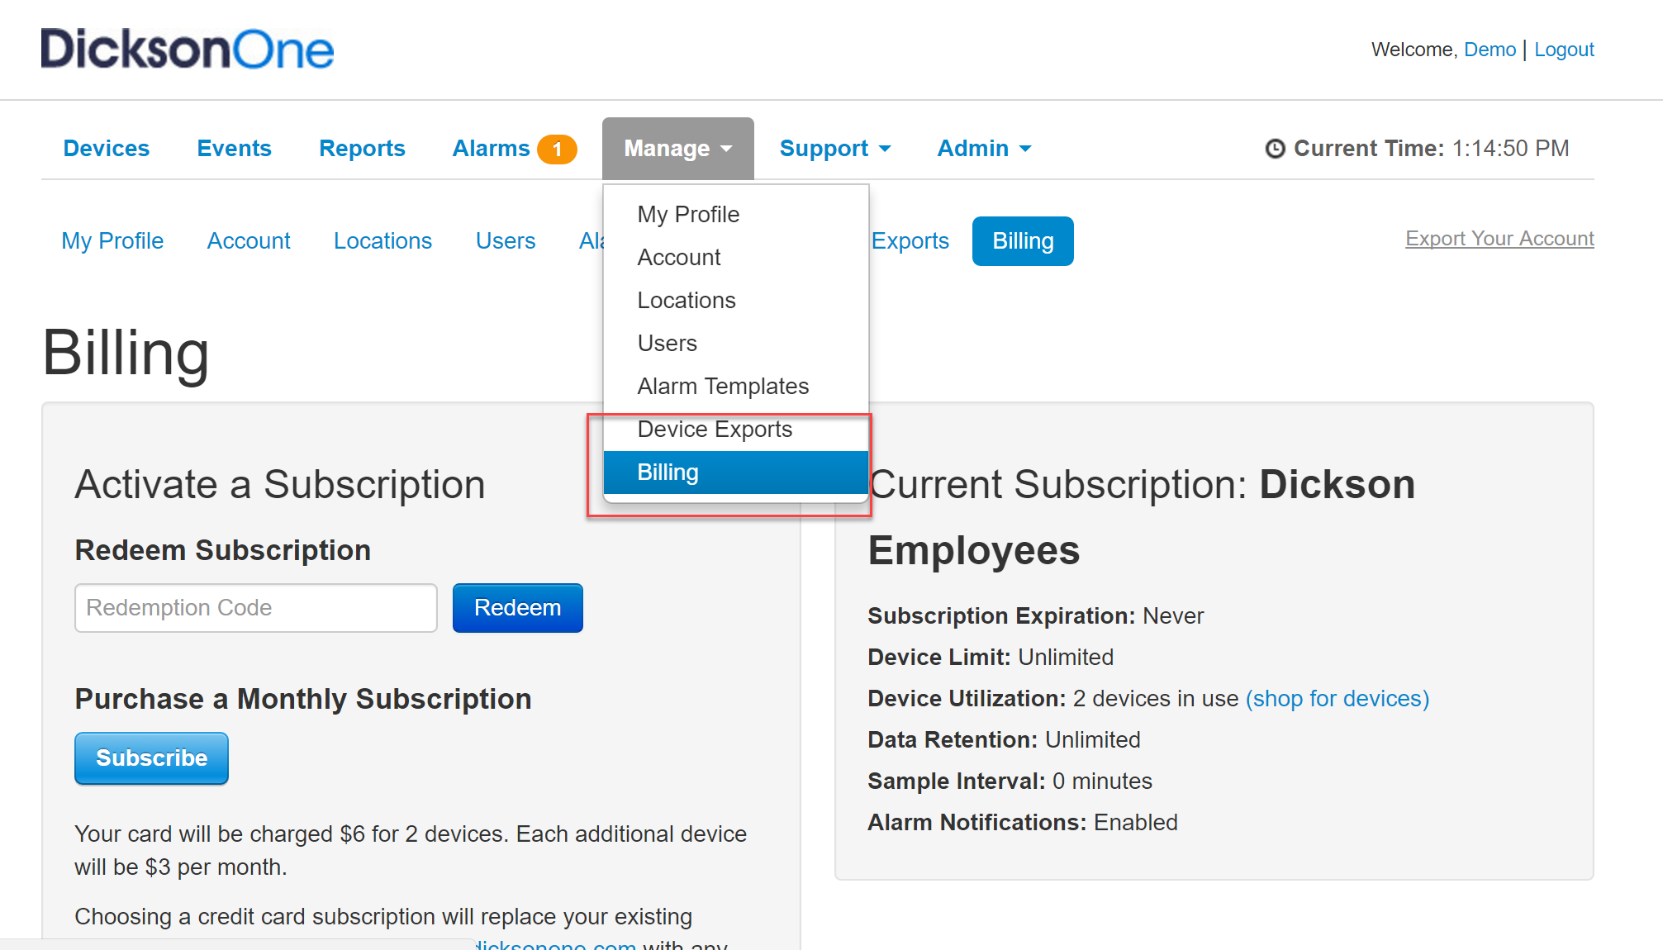Select Account in Manage dropdown
Image resolution: width=1663 pixels, height=950 pixels.
(736, 258)
